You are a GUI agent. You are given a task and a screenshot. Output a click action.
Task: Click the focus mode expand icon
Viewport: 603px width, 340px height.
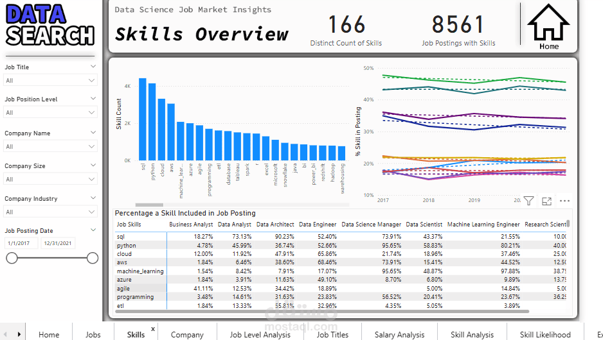(546, 201)
